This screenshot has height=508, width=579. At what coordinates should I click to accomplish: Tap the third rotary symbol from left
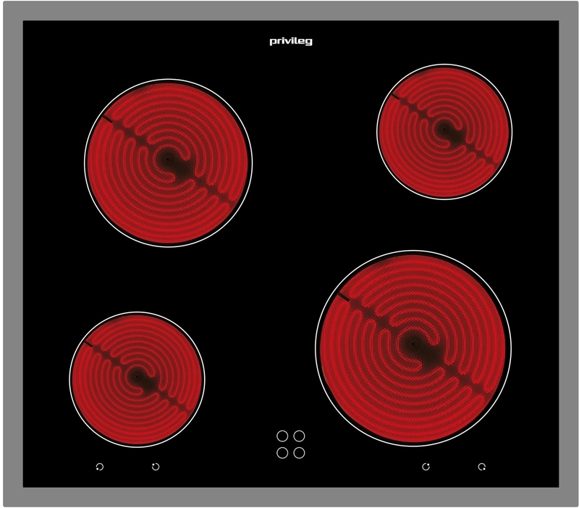(426, 467)
